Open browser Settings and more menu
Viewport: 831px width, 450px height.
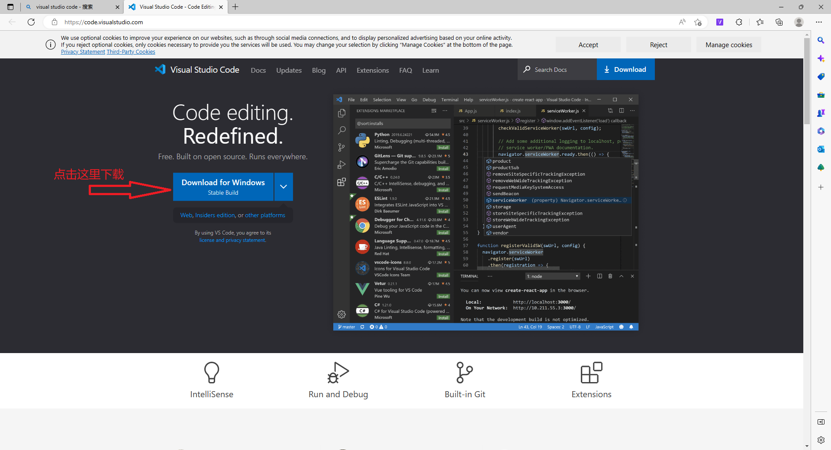(x=819, y=22)
